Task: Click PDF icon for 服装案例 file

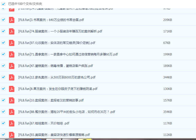Action: (12, 31)
